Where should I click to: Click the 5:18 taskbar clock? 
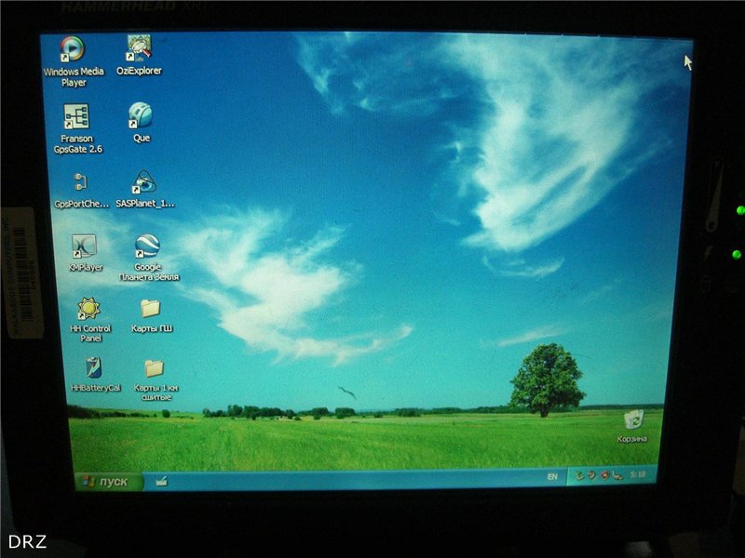[x=638, y=474]
